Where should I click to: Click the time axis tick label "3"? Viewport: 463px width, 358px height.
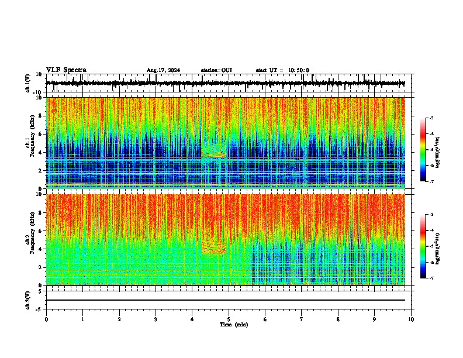coord(156,319)
